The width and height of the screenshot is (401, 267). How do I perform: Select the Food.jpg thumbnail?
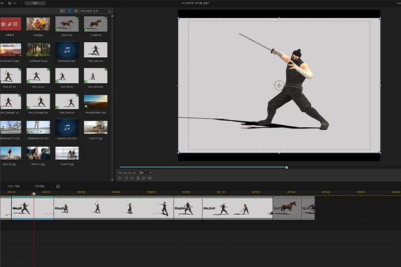38,24
